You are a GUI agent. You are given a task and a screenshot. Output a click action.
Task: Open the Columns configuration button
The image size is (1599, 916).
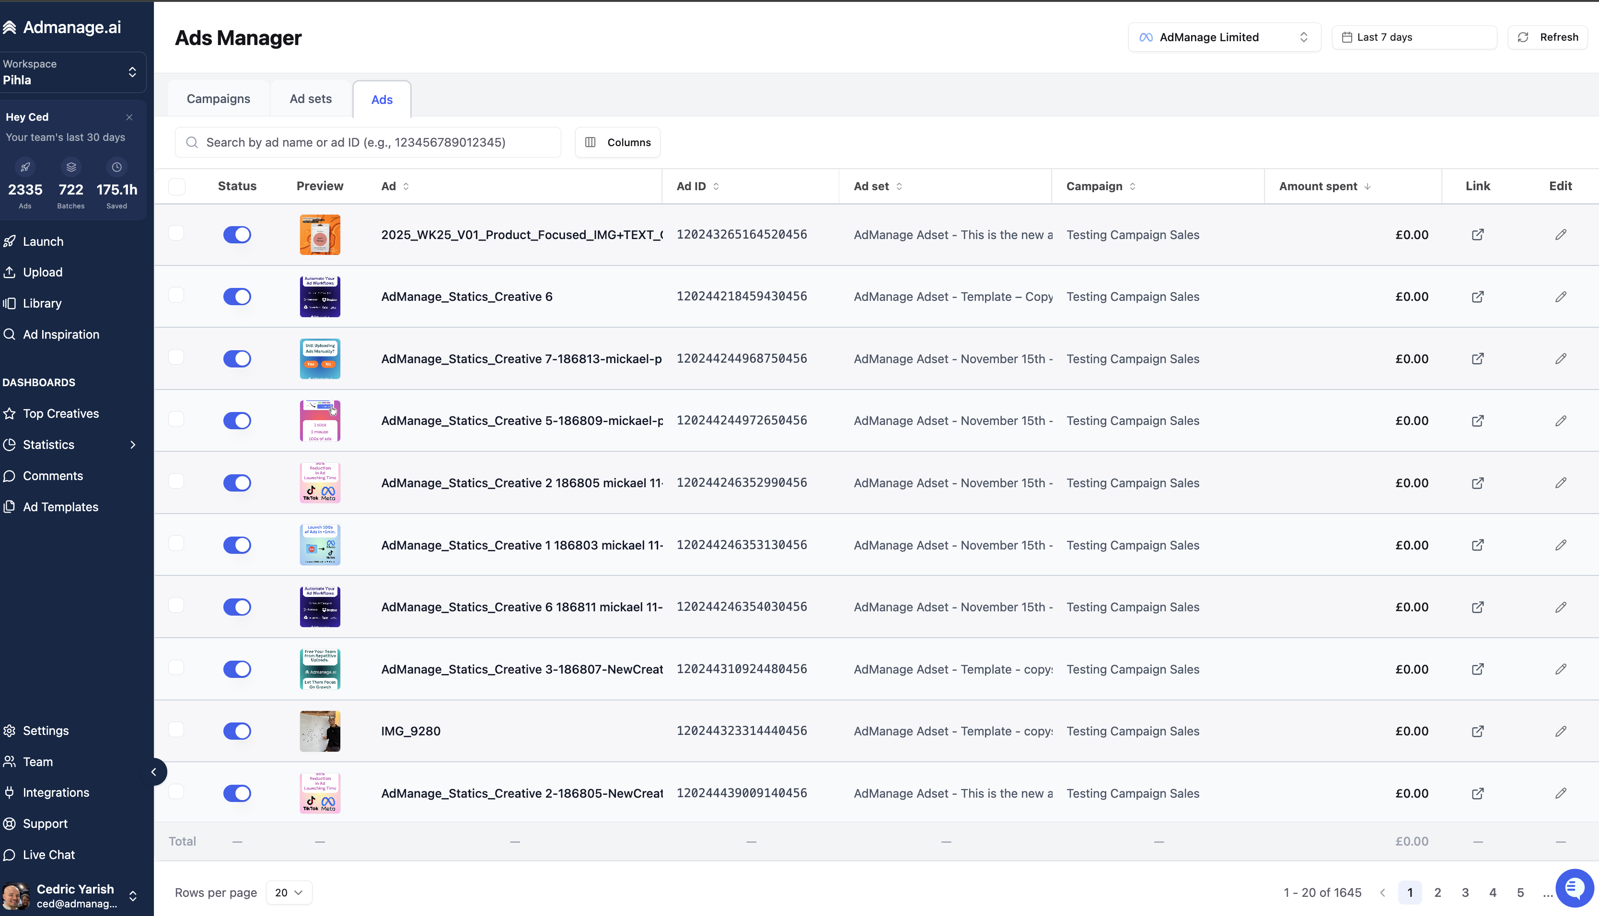point(617,142)
